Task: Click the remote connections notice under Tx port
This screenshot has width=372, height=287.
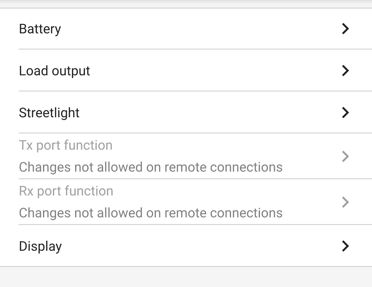Action: click(x=151, y=167)
